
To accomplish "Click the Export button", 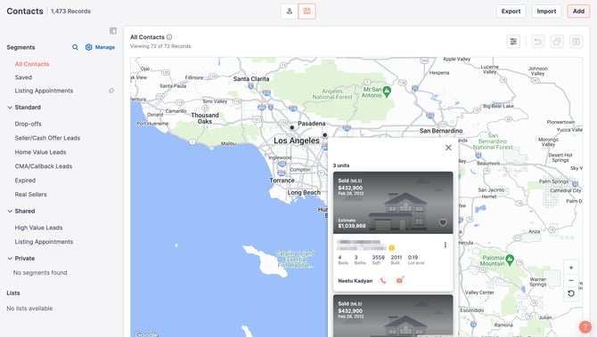I will pos(511,12).
